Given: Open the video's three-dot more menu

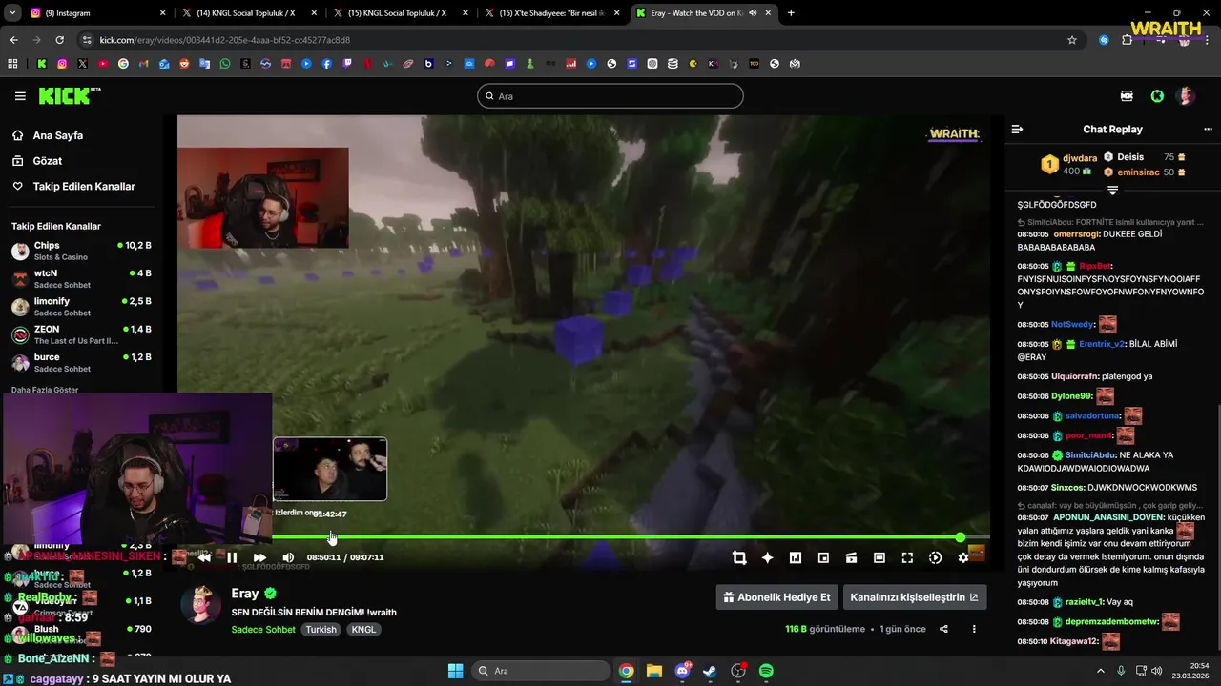Looking at the screenshot, I should (974, 629).
